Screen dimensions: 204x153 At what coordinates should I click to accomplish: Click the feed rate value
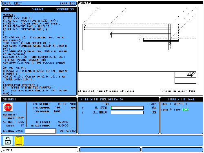(x=63, y=122)
